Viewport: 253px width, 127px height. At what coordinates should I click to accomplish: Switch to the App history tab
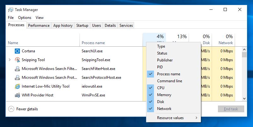63,26
